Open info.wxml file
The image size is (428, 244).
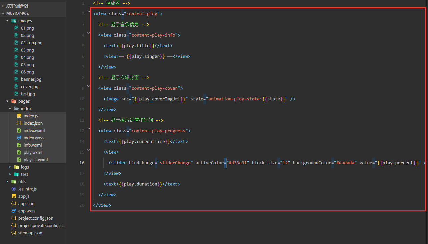(33, 145)
